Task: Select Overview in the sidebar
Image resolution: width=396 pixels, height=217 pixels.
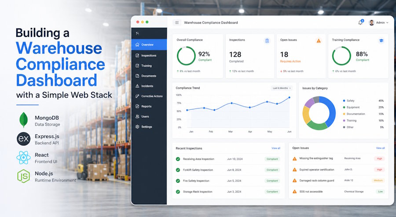Action: click(149, 45)
